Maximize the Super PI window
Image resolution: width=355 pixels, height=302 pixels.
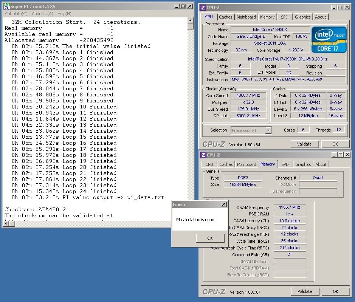pyautogui.click(x=183, y=6)
